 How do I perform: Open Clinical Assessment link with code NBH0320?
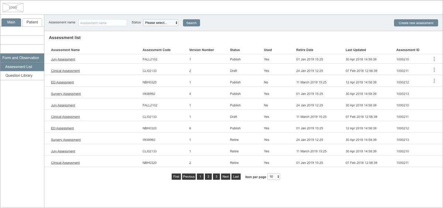(65, 163)
